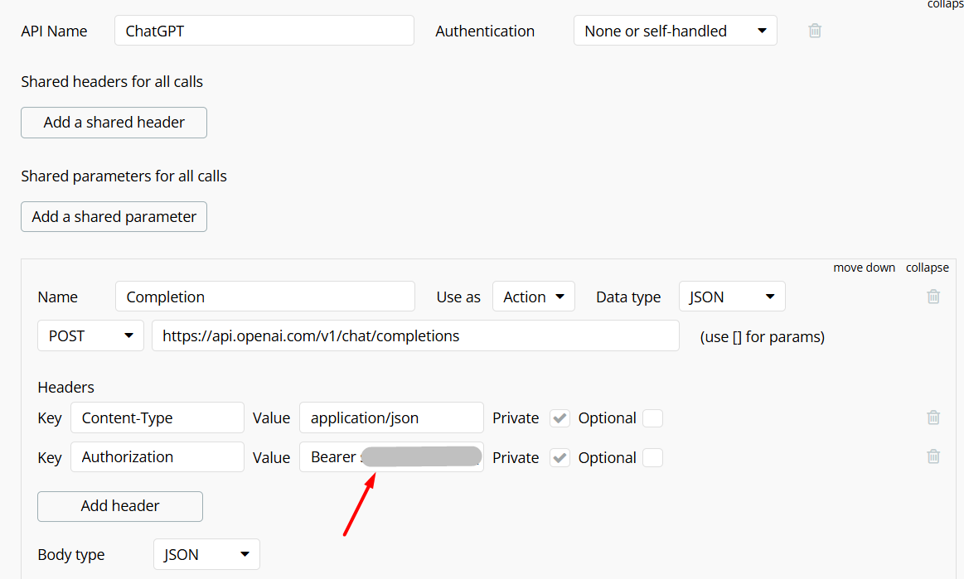Enable Optional checkbox for Authorization header
The width and height of the screenshot is (964, 579).
click(x=653, y=457)
